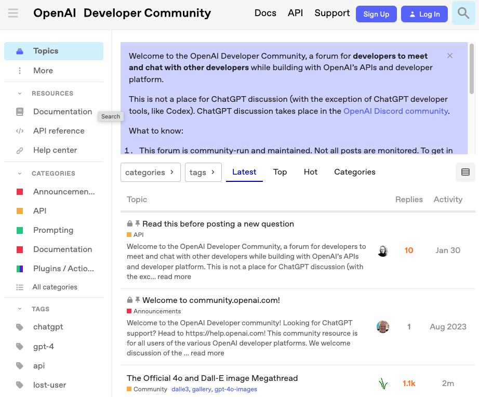Click the 1.1k replies count
This screenshot has height=397, width=479.
[x=409, y=383]
